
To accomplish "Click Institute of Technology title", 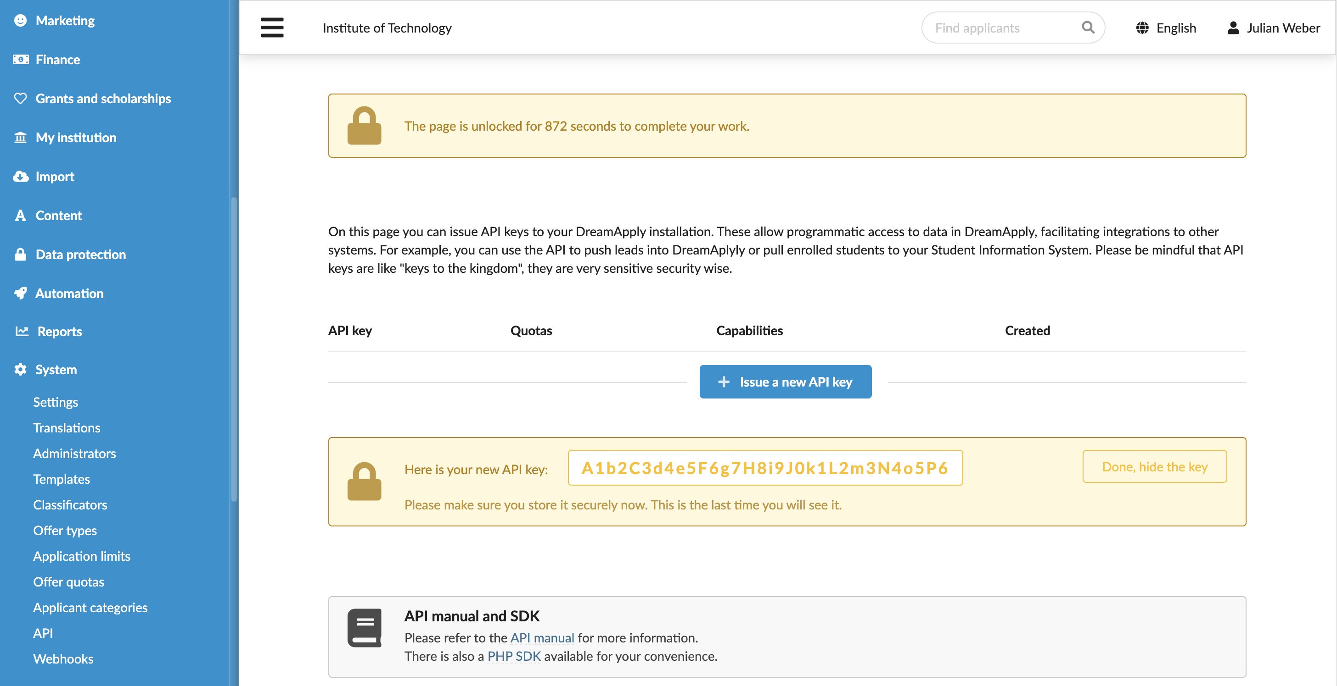I will pyautogui.click(x=387, y=28).
